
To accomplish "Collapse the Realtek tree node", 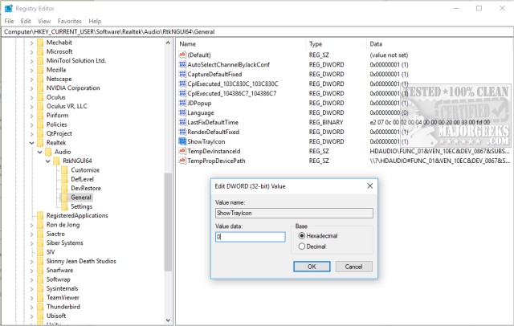I will (x=31, y=143).
